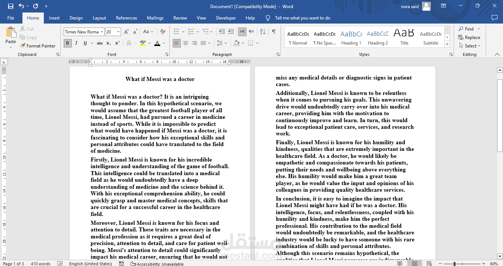Click the Copy button
503x266 pixels.
(x=28, y=38)
